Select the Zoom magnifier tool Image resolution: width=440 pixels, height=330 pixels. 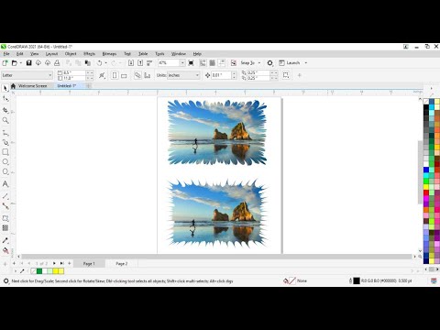5,120
